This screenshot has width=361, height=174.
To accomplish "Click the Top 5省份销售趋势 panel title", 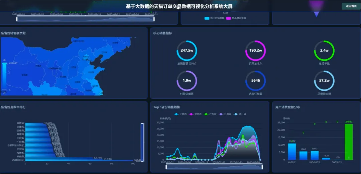I will point(167,107).
